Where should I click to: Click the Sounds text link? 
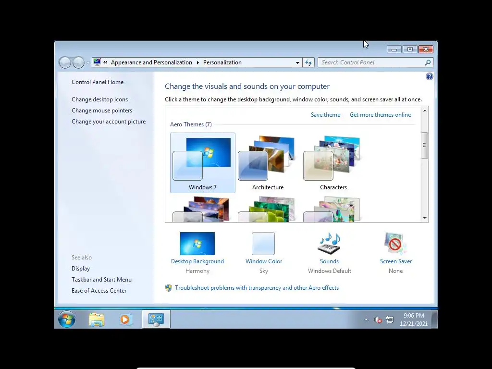click(329, 261)
